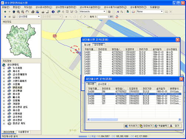This screenshot has width=186, height=139.
Task: Click the gray stop square icon
Action: pyautogui.click(x=10, y=17)
